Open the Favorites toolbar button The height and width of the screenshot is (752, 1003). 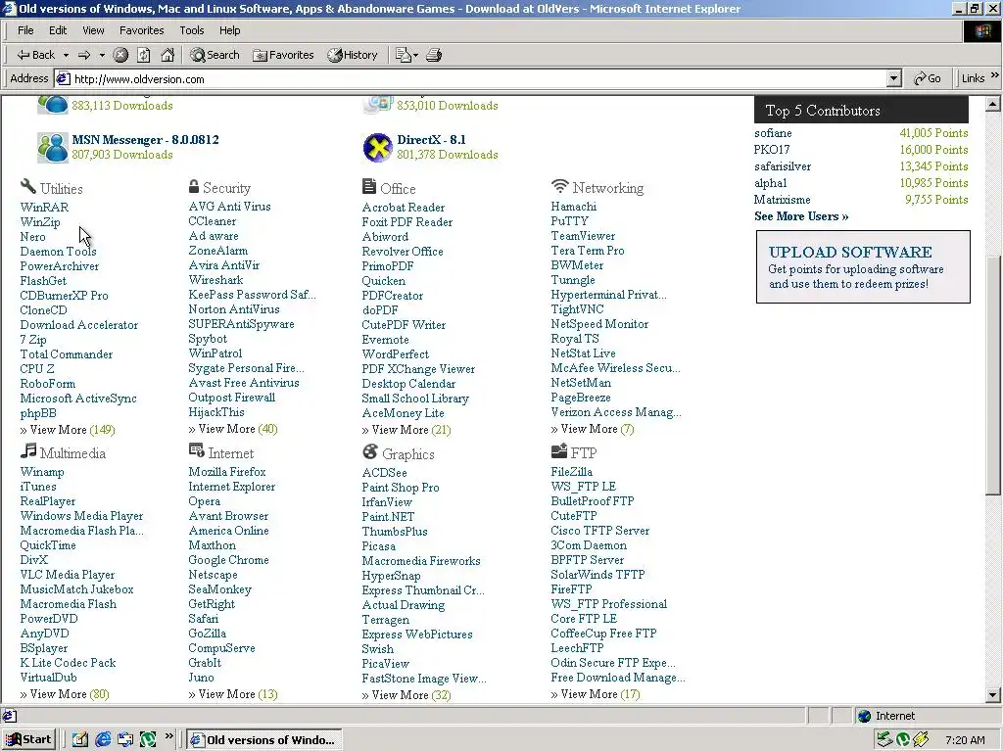(x=283, y=55)
